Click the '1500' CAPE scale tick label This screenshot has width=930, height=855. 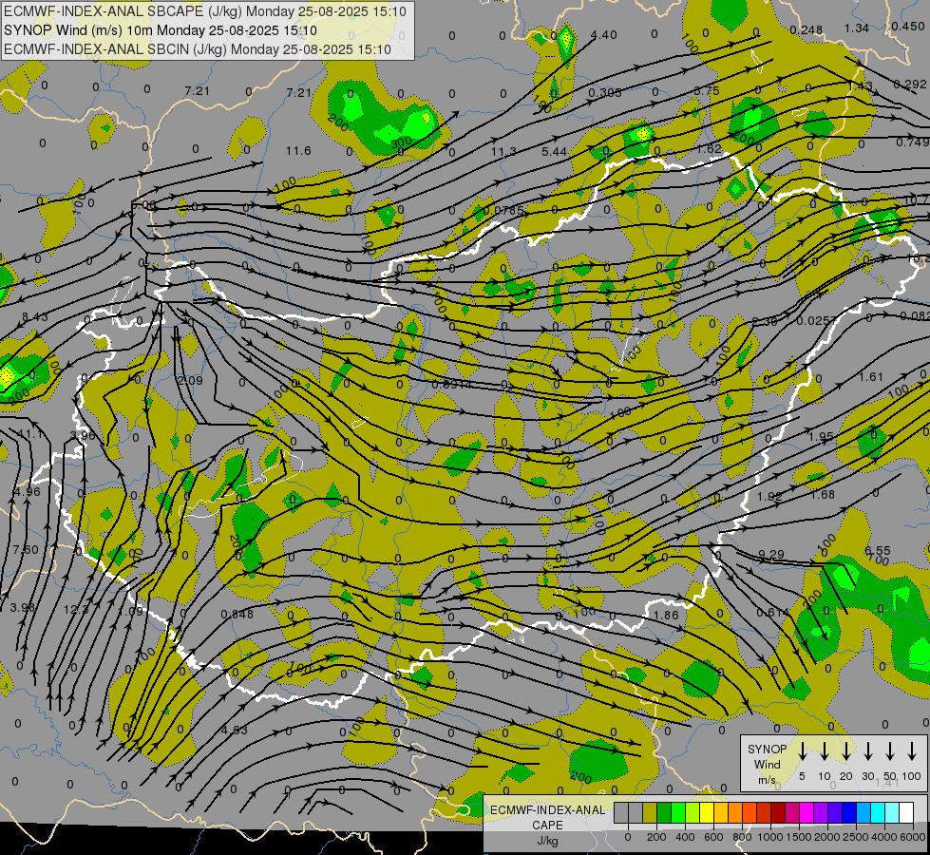[x=798, y=837]
